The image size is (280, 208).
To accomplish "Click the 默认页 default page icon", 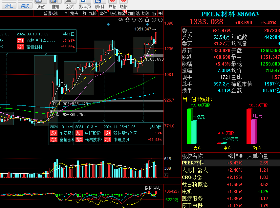I will coord(83,1).
